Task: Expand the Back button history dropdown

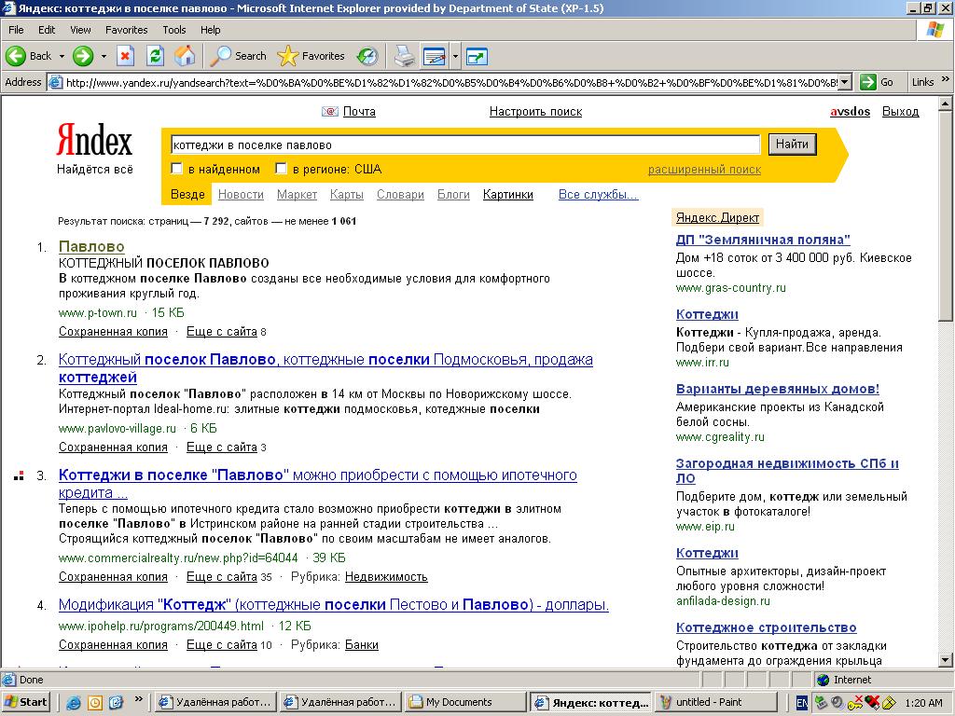Action: point(62,56)
